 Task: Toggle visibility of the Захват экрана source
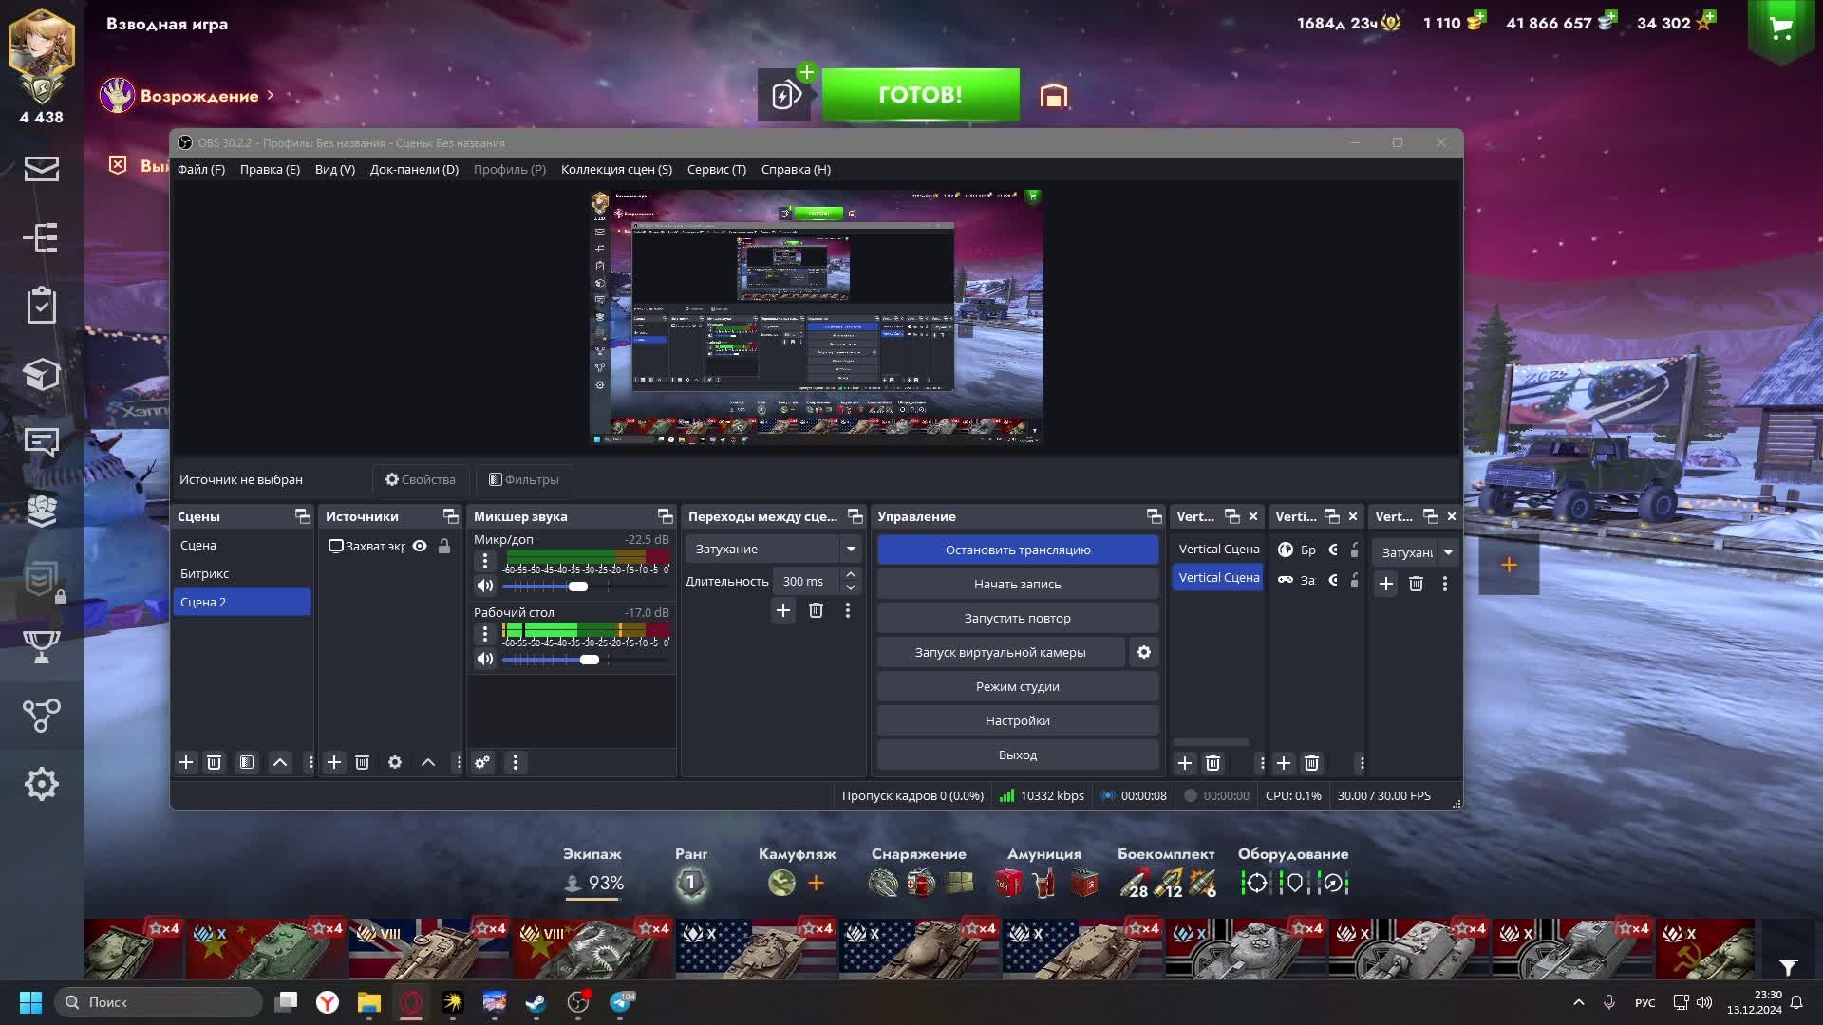click(x=420, y=546)
